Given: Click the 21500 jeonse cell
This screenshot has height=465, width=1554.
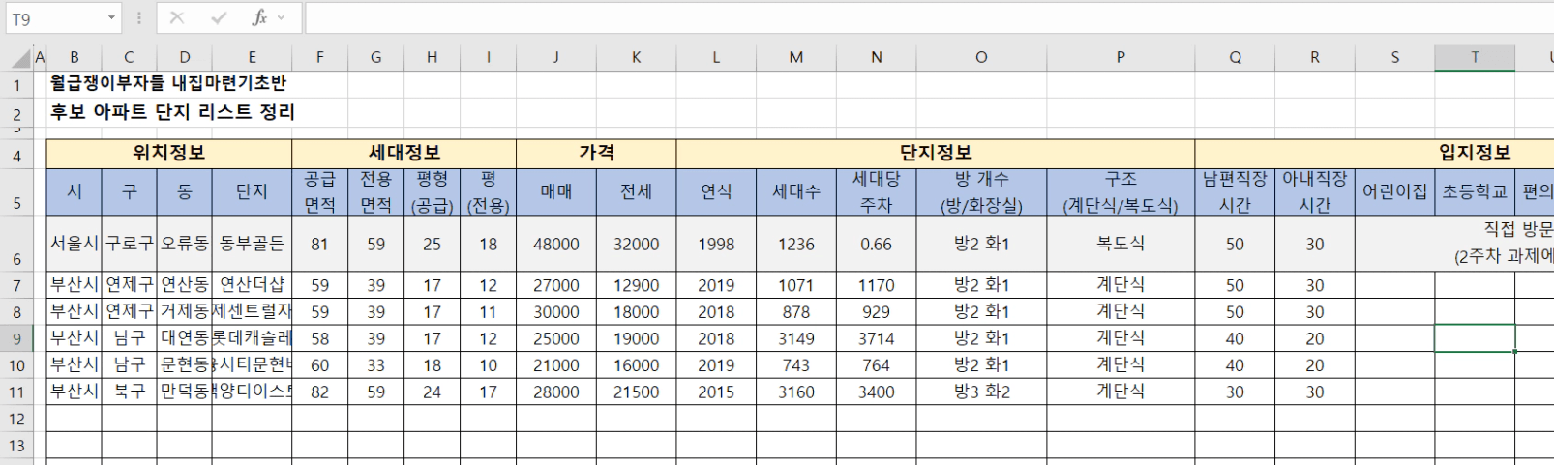Looking at the screenshot, I should pos(637,392).
